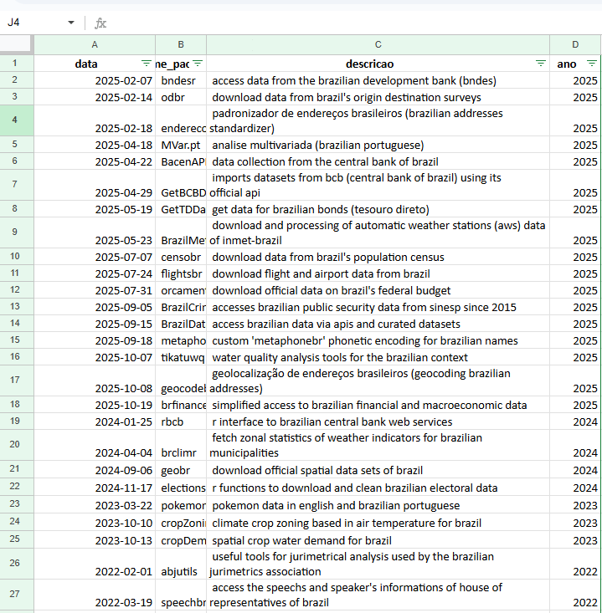Open the Name box dropdown arrow
The width and height of the screenshot is (602, 613).
[71, 23]
